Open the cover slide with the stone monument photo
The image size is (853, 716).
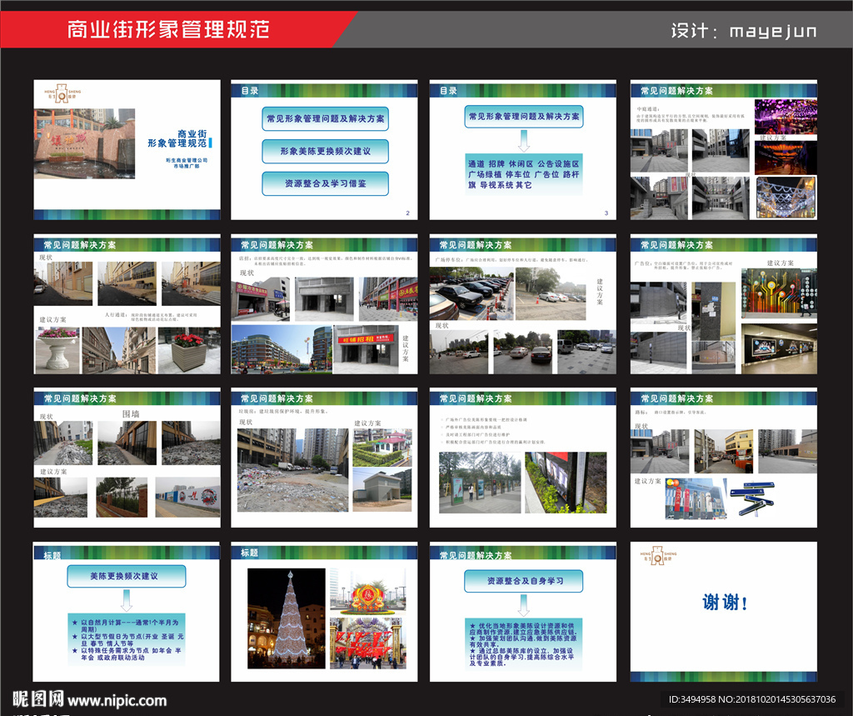[x=127, y=150]
